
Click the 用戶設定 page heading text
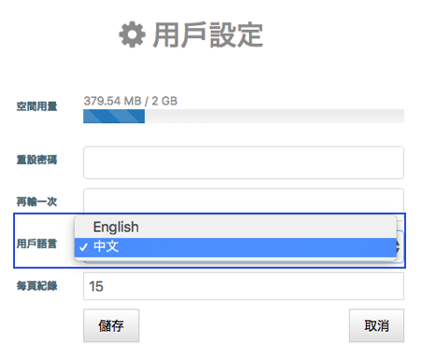click(208, 35)
